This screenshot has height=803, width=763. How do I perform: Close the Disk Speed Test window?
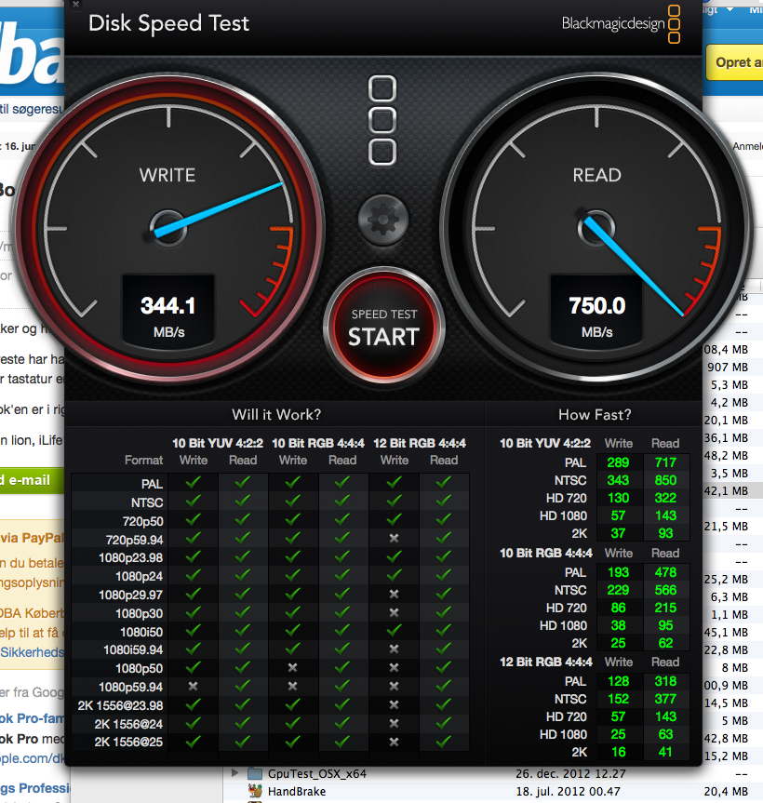[75, 5]
